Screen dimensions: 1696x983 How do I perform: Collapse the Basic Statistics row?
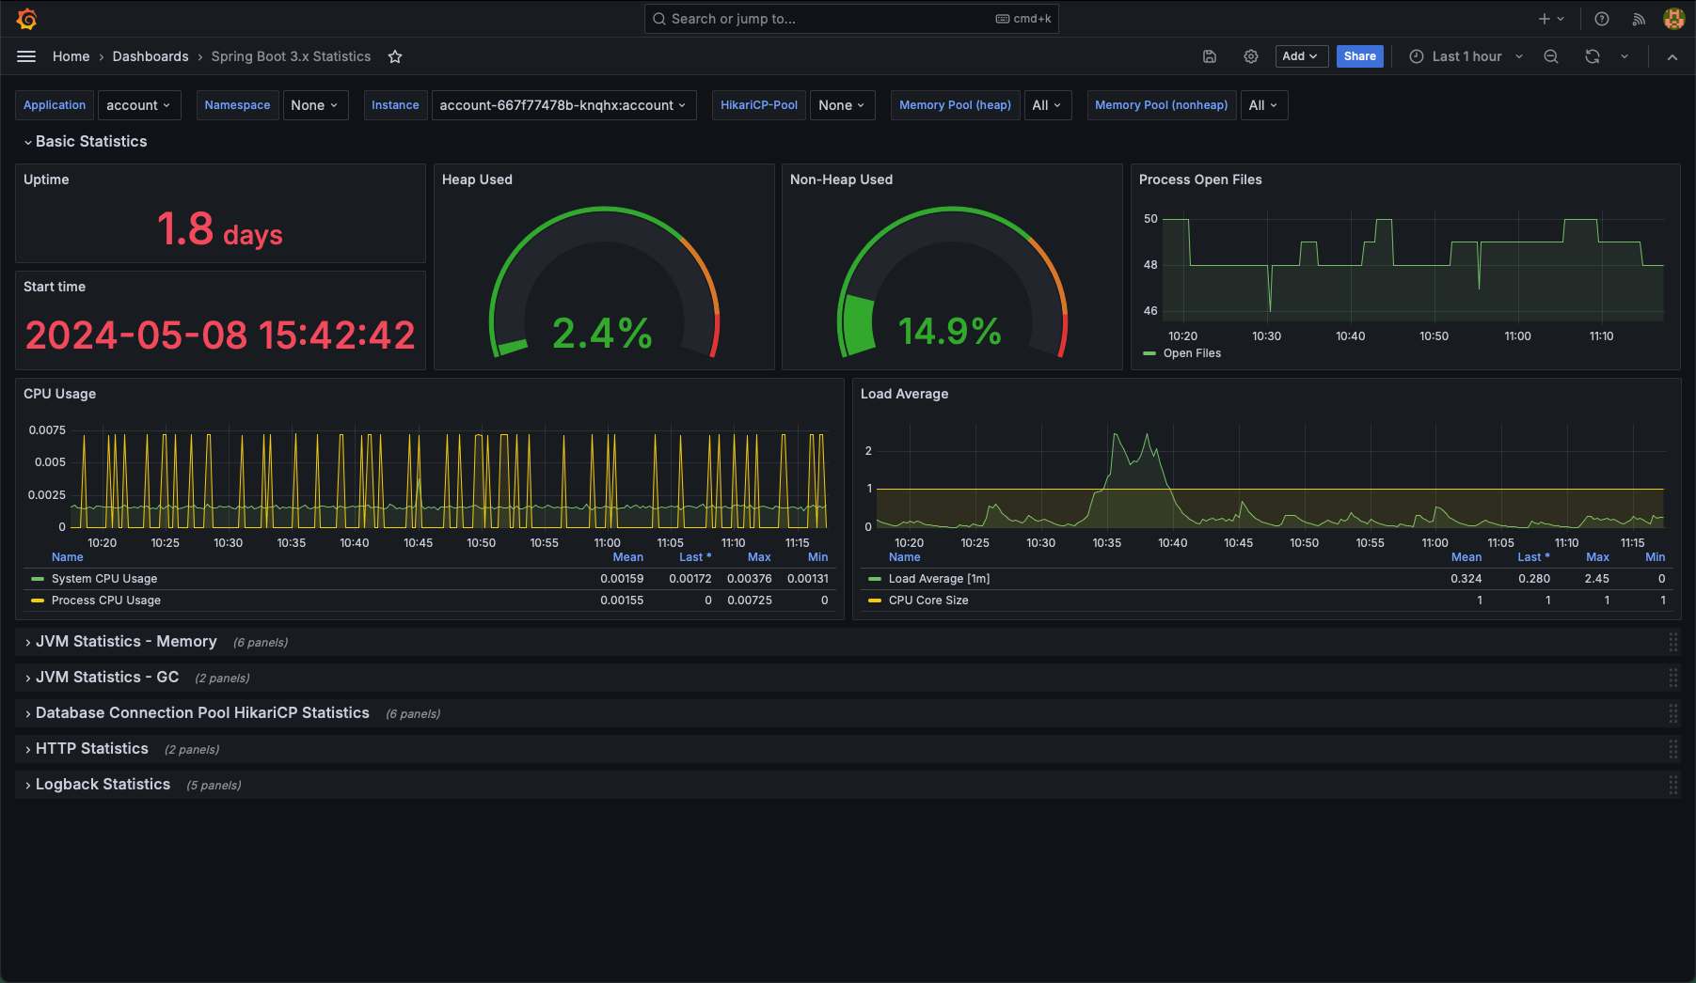(86, 141)
